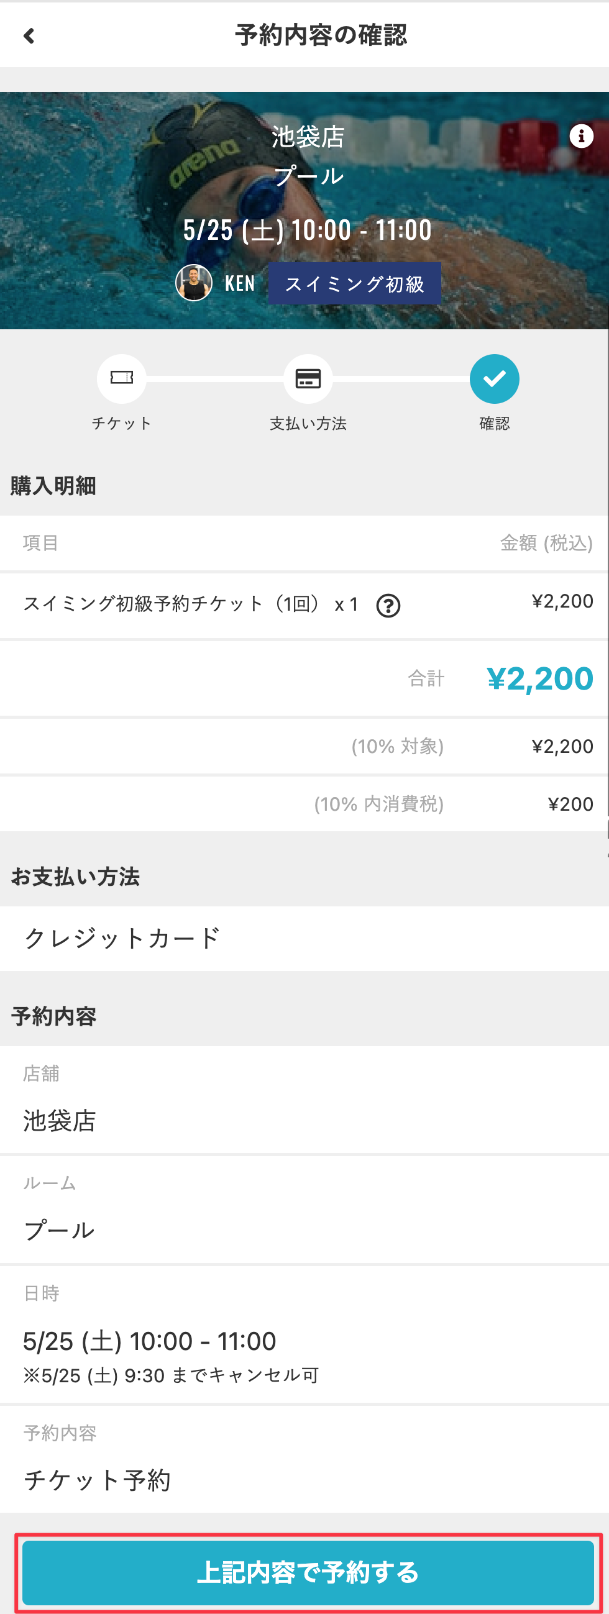The image size is (609, 1614).
Task: Click the confirmation checkmark step icon
Action: (x=494, y=378)
